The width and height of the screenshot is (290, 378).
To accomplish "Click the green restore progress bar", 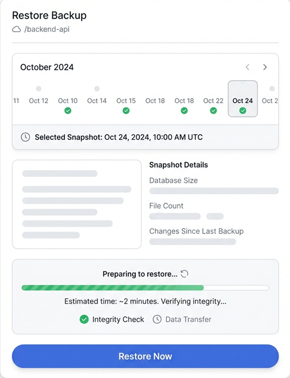I will click(113, 287).
